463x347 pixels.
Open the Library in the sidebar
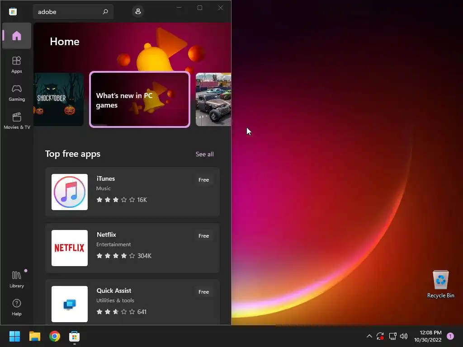[17, 279]
